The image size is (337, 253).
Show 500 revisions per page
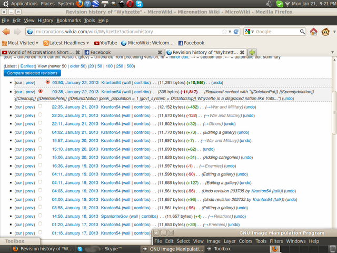130,66
